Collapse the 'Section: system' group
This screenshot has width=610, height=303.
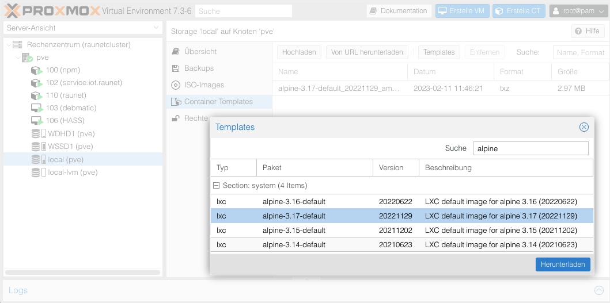[217, 186]
